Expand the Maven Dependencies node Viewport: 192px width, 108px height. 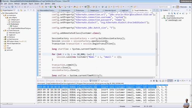point(4,43)
